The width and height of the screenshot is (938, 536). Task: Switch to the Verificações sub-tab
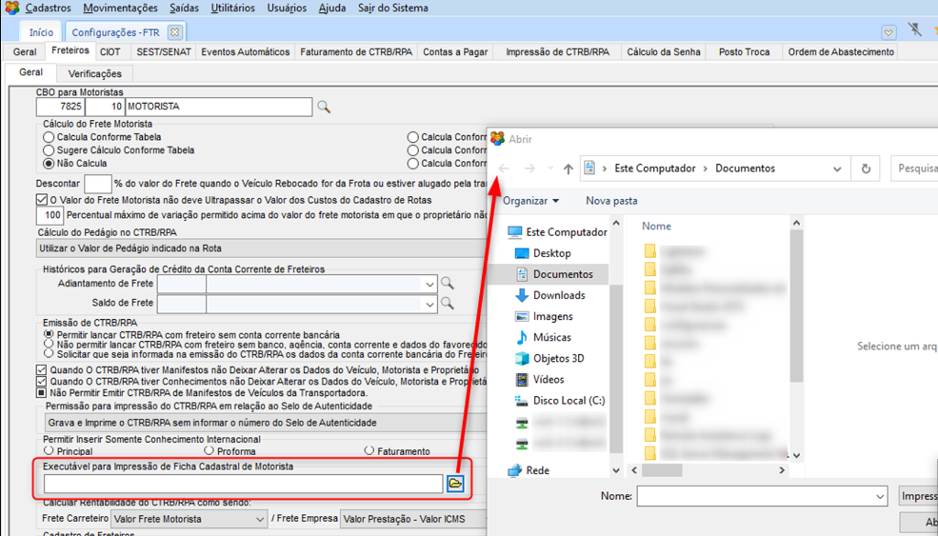[94, 73]
